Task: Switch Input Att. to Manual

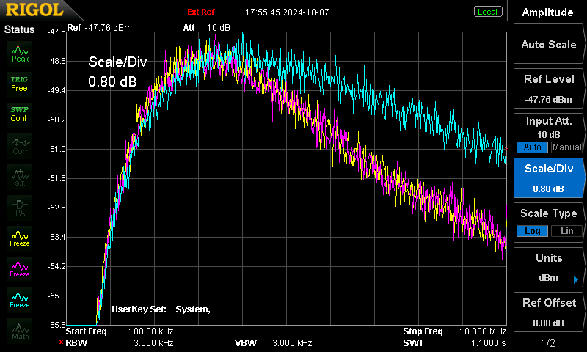Action: tap(566, 147)
